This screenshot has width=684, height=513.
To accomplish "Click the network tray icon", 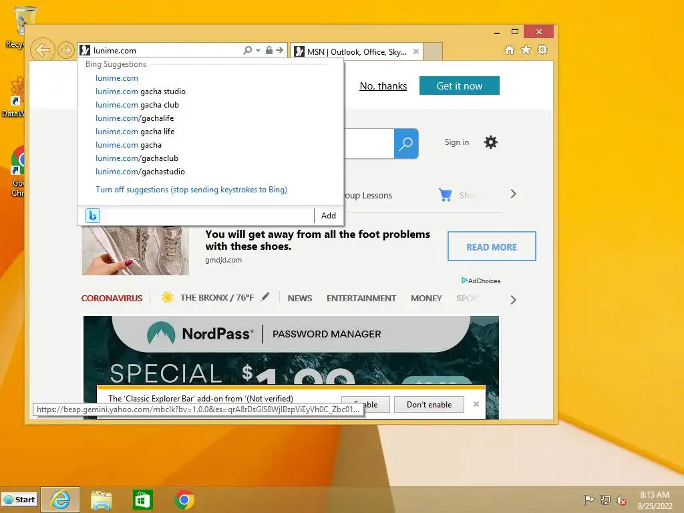I will 605,500.
